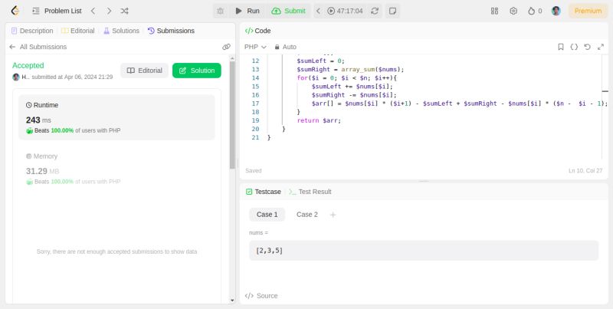Open settings gear icon
Image resolution: width=613 pixels, height=309 pixels.
[x=513, y=11]
